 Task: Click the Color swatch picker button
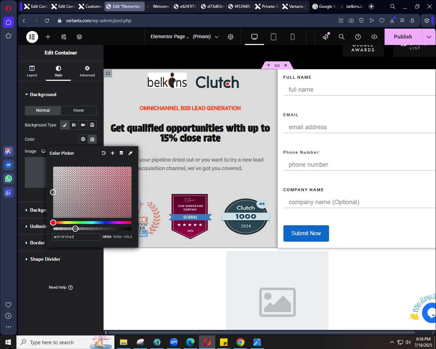92,139
